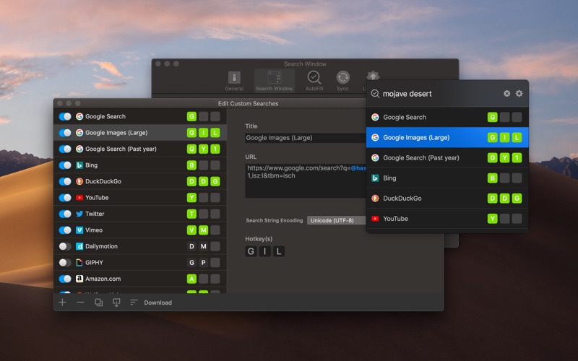The image size is (578, 361).
Task: Click the Amazon logo icon
Action: point(79,279)
